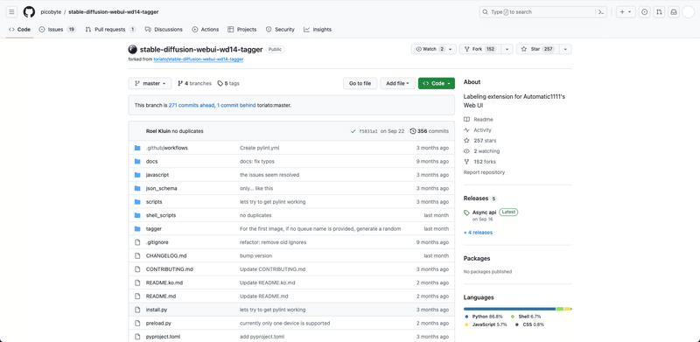
Task: Click the Languages color bar
Action: tap(517, 309)
